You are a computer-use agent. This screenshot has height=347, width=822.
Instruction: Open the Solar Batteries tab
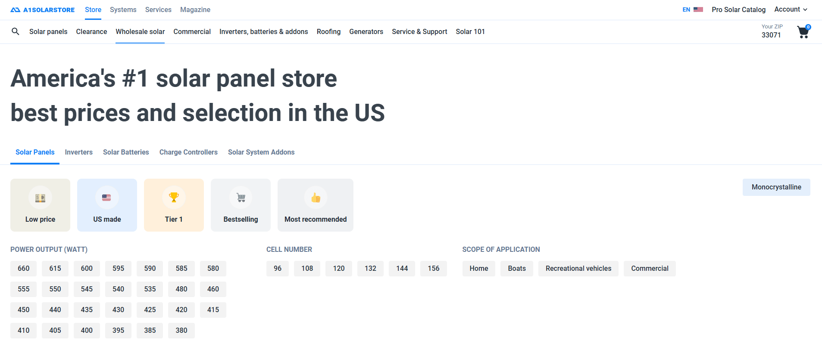tap(126, 152)
